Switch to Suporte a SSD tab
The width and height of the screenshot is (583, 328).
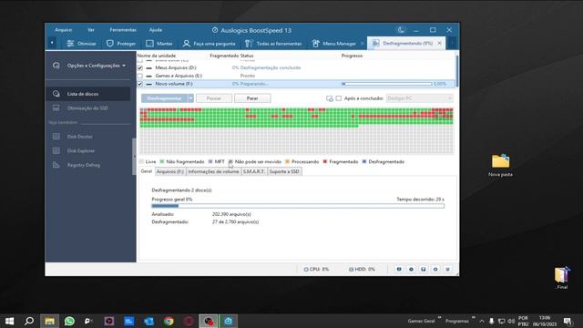284,171
